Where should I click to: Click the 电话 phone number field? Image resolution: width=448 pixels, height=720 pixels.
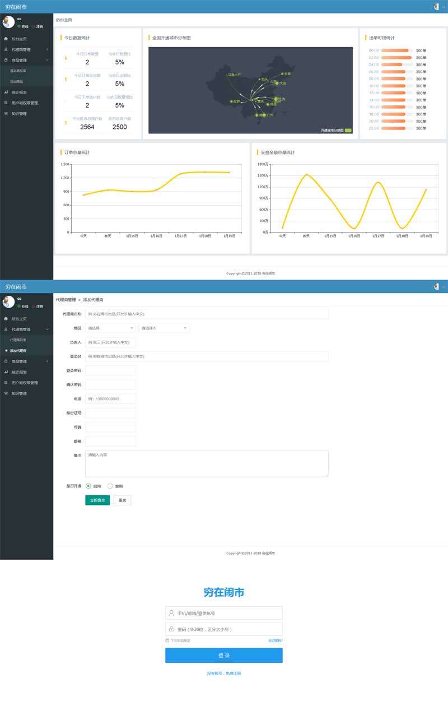pyautogui.click(x=110, y=399)
